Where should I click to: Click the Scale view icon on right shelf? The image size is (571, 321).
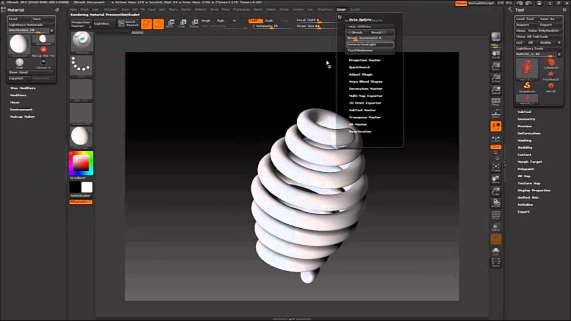(496, 192)
